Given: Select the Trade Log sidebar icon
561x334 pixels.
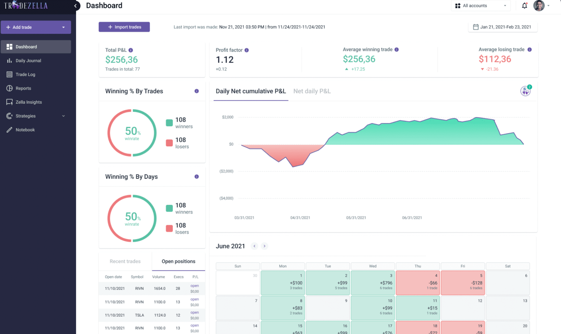Looking at the screenshot, I should tap(9, 74).
